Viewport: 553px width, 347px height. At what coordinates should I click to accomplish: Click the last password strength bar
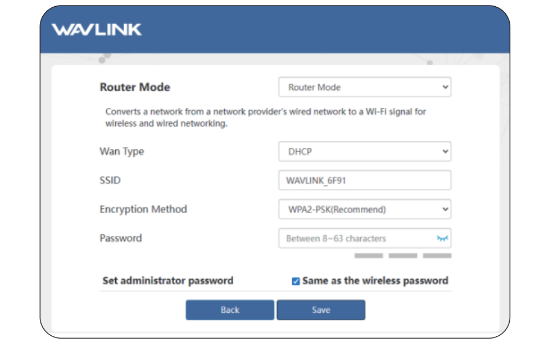pos(437,256)
